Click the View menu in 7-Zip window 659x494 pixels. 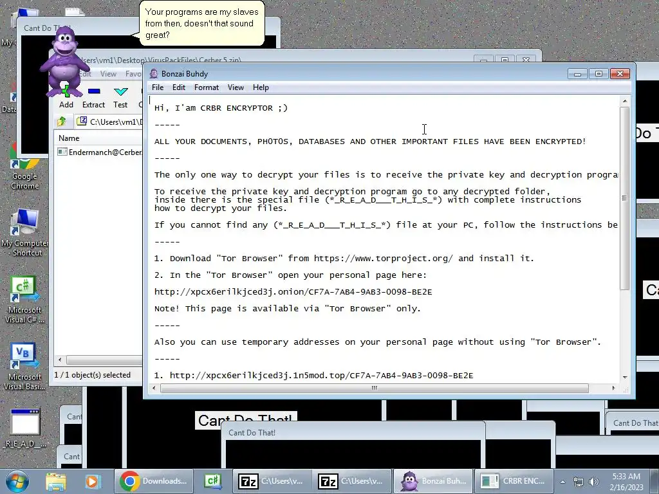108,74
